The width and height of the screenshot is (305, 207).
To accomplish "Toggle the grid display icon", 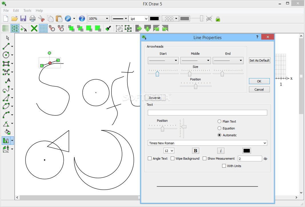I will coord(6,28).
